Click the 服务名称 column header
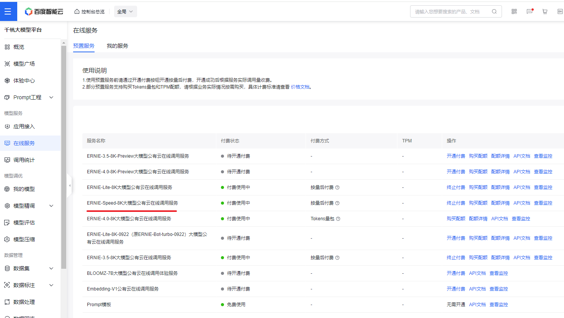Image resolution: width=564 pixels, height=318 pixels. tap(96, 141)
